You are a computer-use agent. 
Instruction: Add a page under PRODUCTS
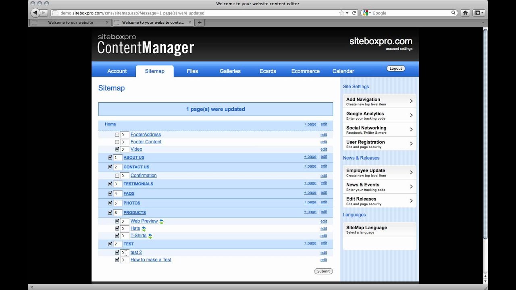point(310,212)
